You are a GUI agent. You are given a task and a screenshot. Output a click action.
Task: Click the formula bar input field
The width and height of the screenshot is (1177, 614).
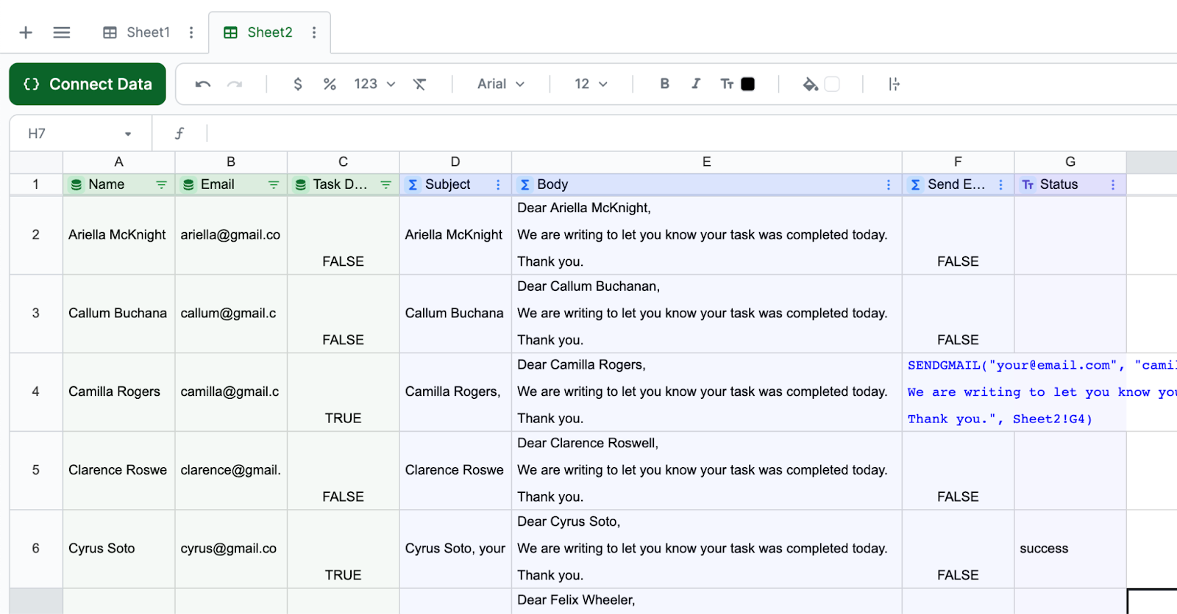(662, 134)
